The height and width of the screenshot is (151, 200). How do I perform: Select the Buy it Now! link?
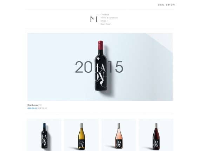[x=106, y=24]
